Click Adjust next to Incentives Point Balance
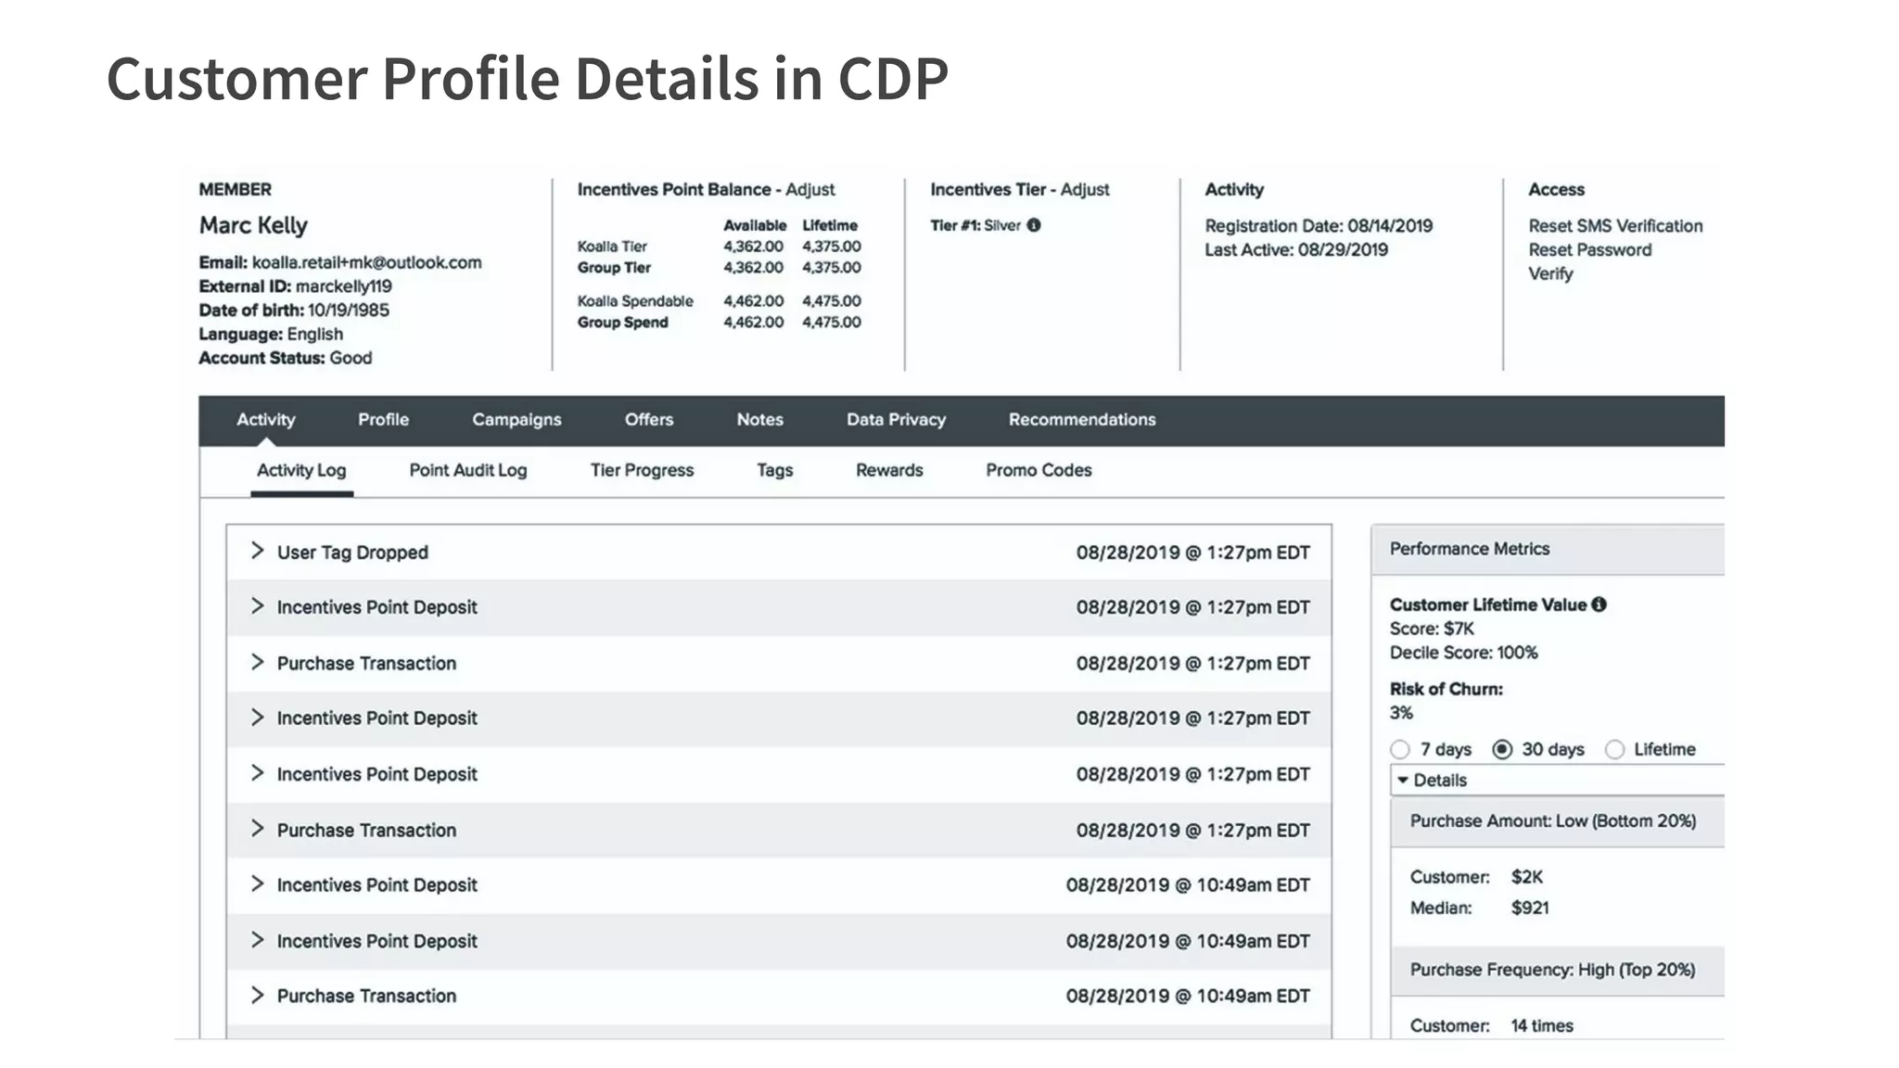 coord(809,190)
